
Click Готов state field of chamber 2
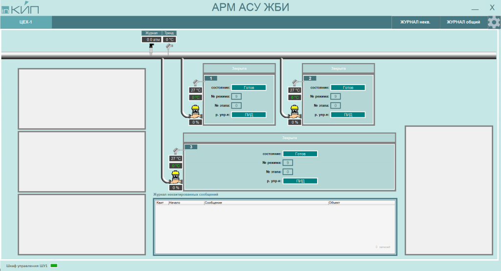click(348, 88)
